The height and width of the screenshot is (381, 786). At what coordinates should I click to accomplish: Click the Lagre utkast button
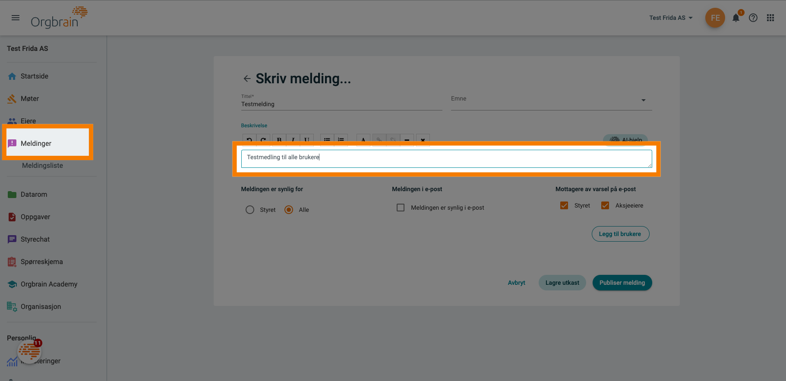(x=562, y=283)
